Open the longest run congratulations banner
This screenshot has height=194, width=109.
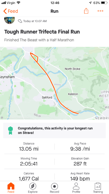point(54,130)
